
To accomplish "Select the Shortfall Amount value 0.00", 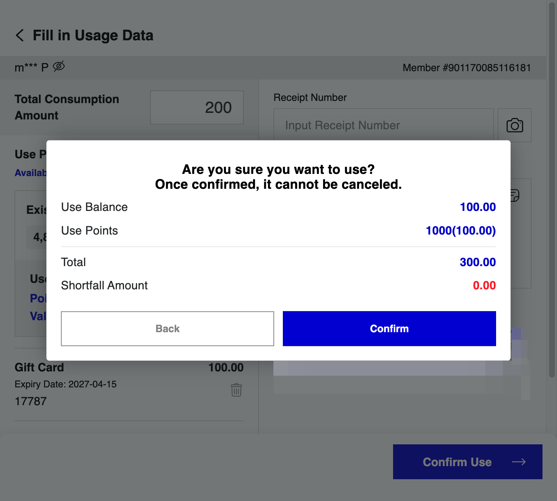I will 484,285.
